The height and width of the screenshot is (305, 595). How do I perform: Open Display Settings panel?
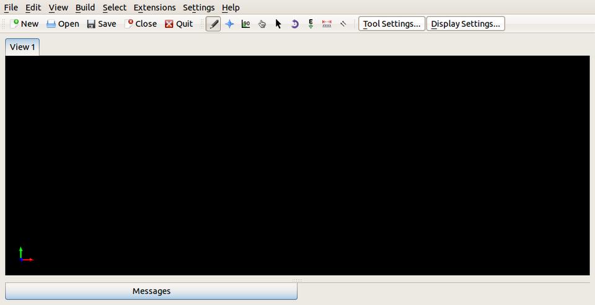465,24
